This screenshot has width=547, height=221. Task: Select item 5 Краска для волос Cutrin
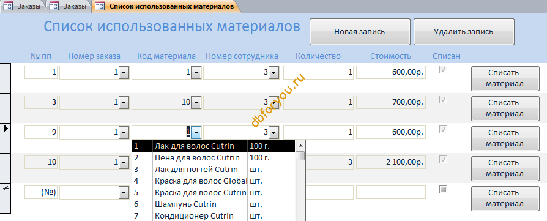214,192
